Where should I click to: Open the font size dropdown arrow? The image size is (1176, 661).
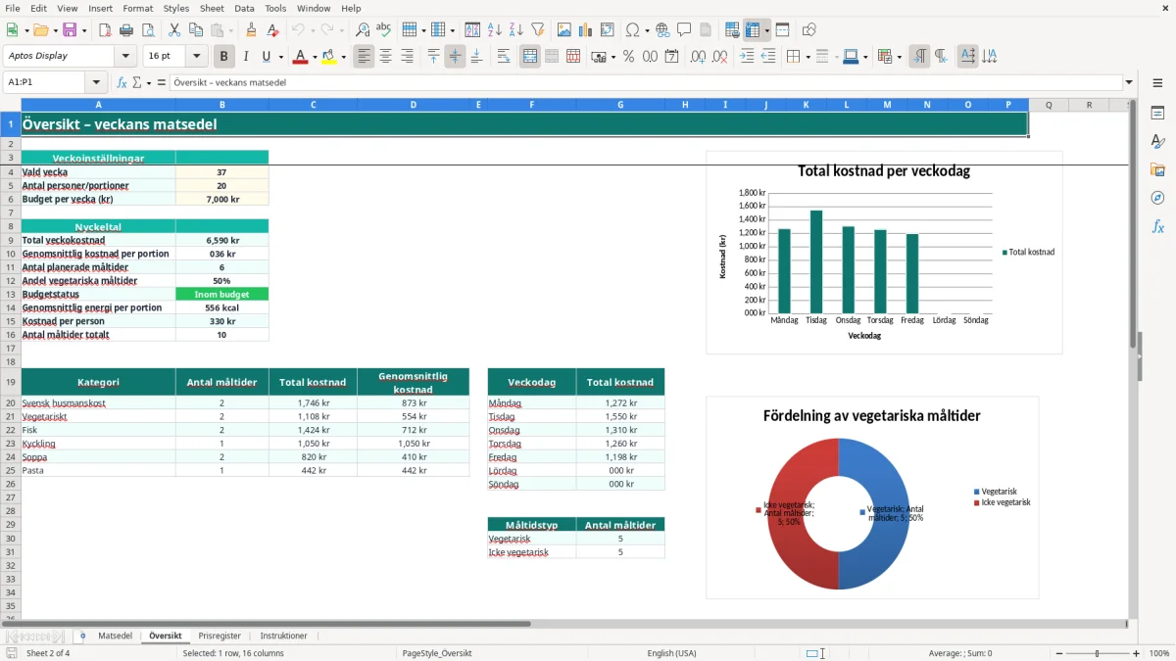197,57
